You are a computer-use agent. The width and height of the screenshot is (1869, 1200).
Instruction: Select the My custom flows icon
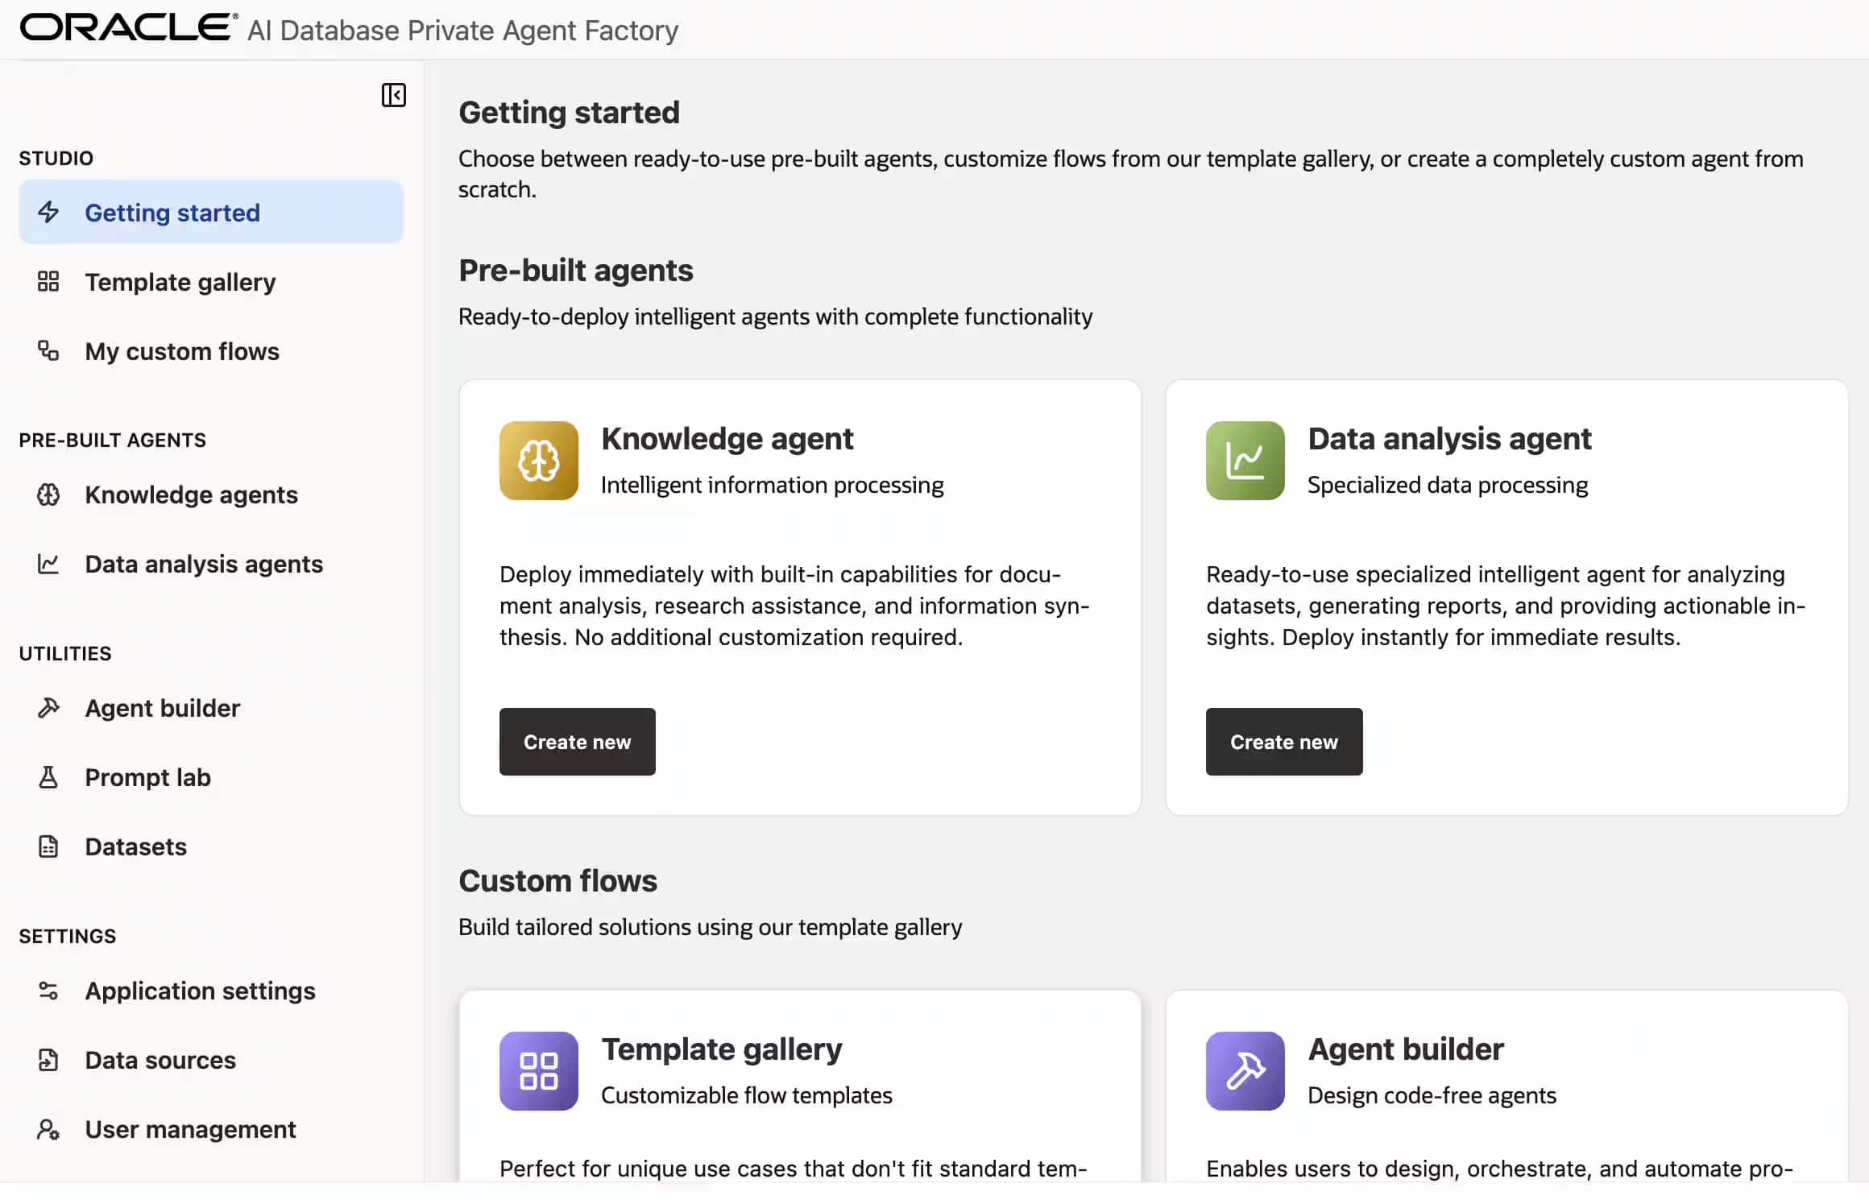pyautogui.click(x=48, y=351)
